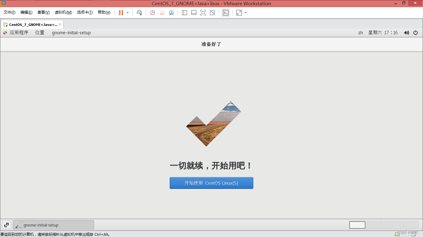This screenshot has height=237, width=423.
Task: Restore down the VMware Workstation window
Action: pyautogui.click(x=404, y=3)
